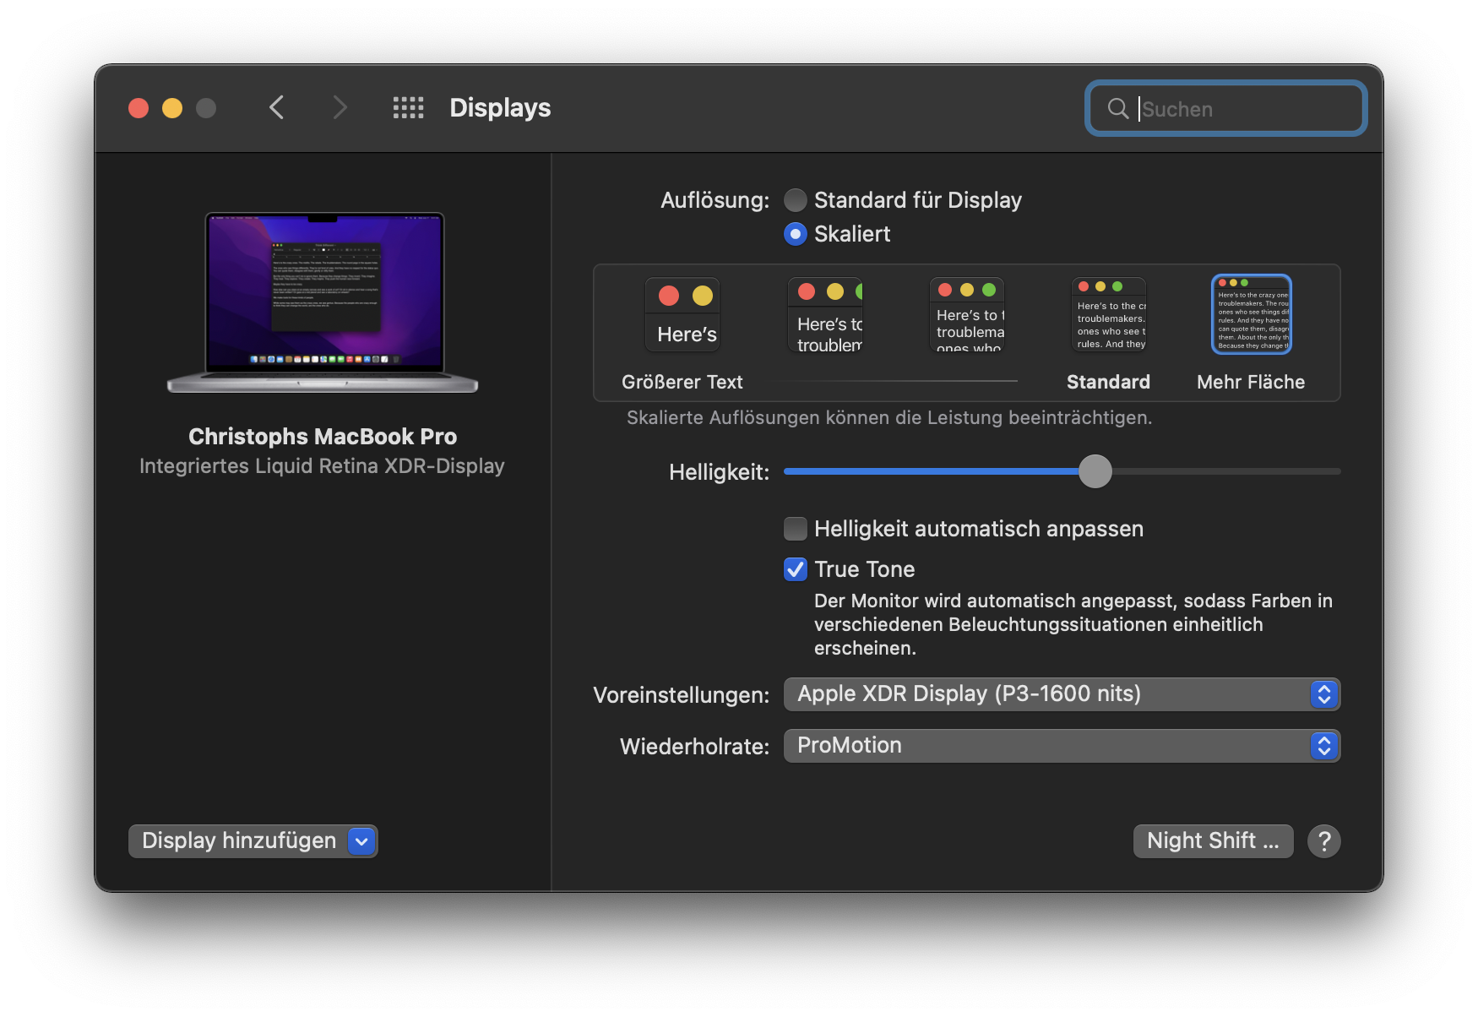The height and width of the screenshot is (1017, 1478).
Task: Select 'Standard für Display' resolution option
Action: pos(796,200)
